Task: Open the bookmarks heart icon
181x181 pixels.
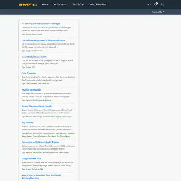Action: click(156, 4)
